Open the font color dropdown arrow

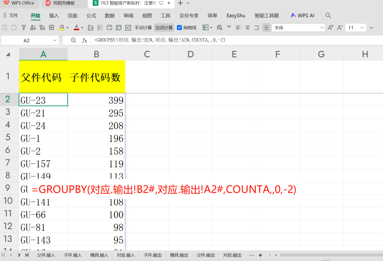82,28
